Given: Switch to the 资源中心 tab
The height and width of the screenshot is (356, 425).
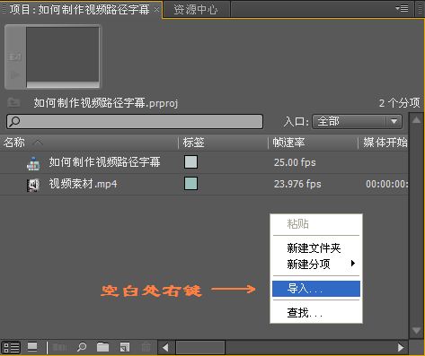Looking at the screenshot, I should click(196, 10).
